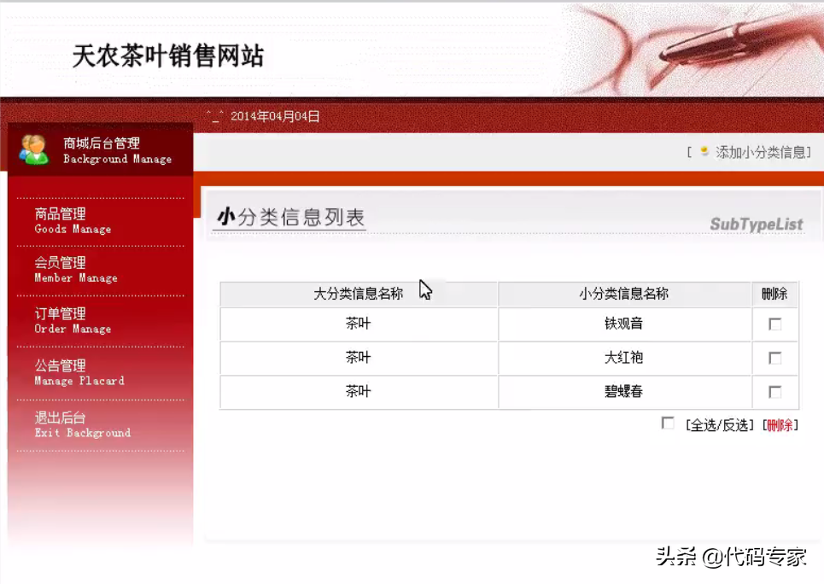Open 会员管理 Member Manage menu

[x=76, y=270]
